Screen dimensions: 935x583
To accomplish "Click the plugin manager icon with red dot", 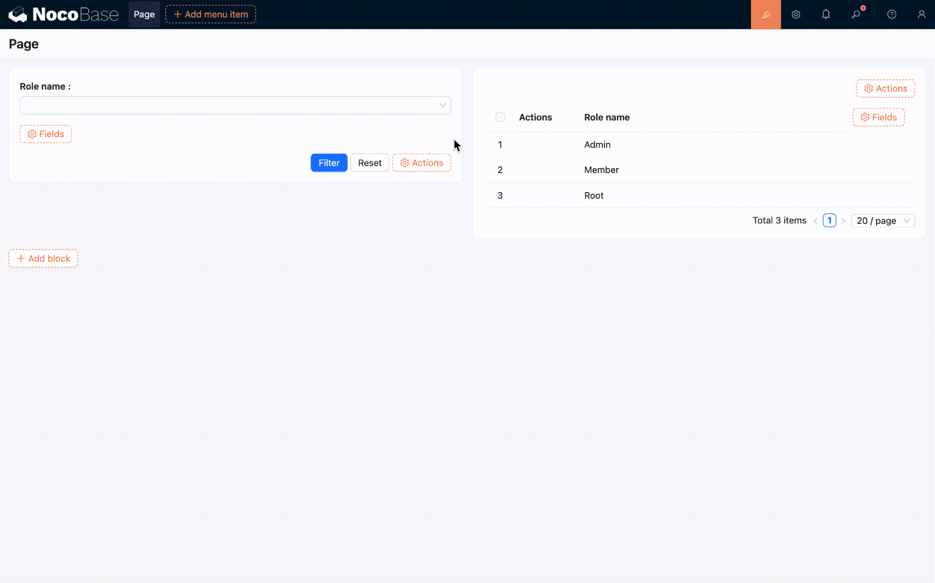I will [x=856, y=14].
